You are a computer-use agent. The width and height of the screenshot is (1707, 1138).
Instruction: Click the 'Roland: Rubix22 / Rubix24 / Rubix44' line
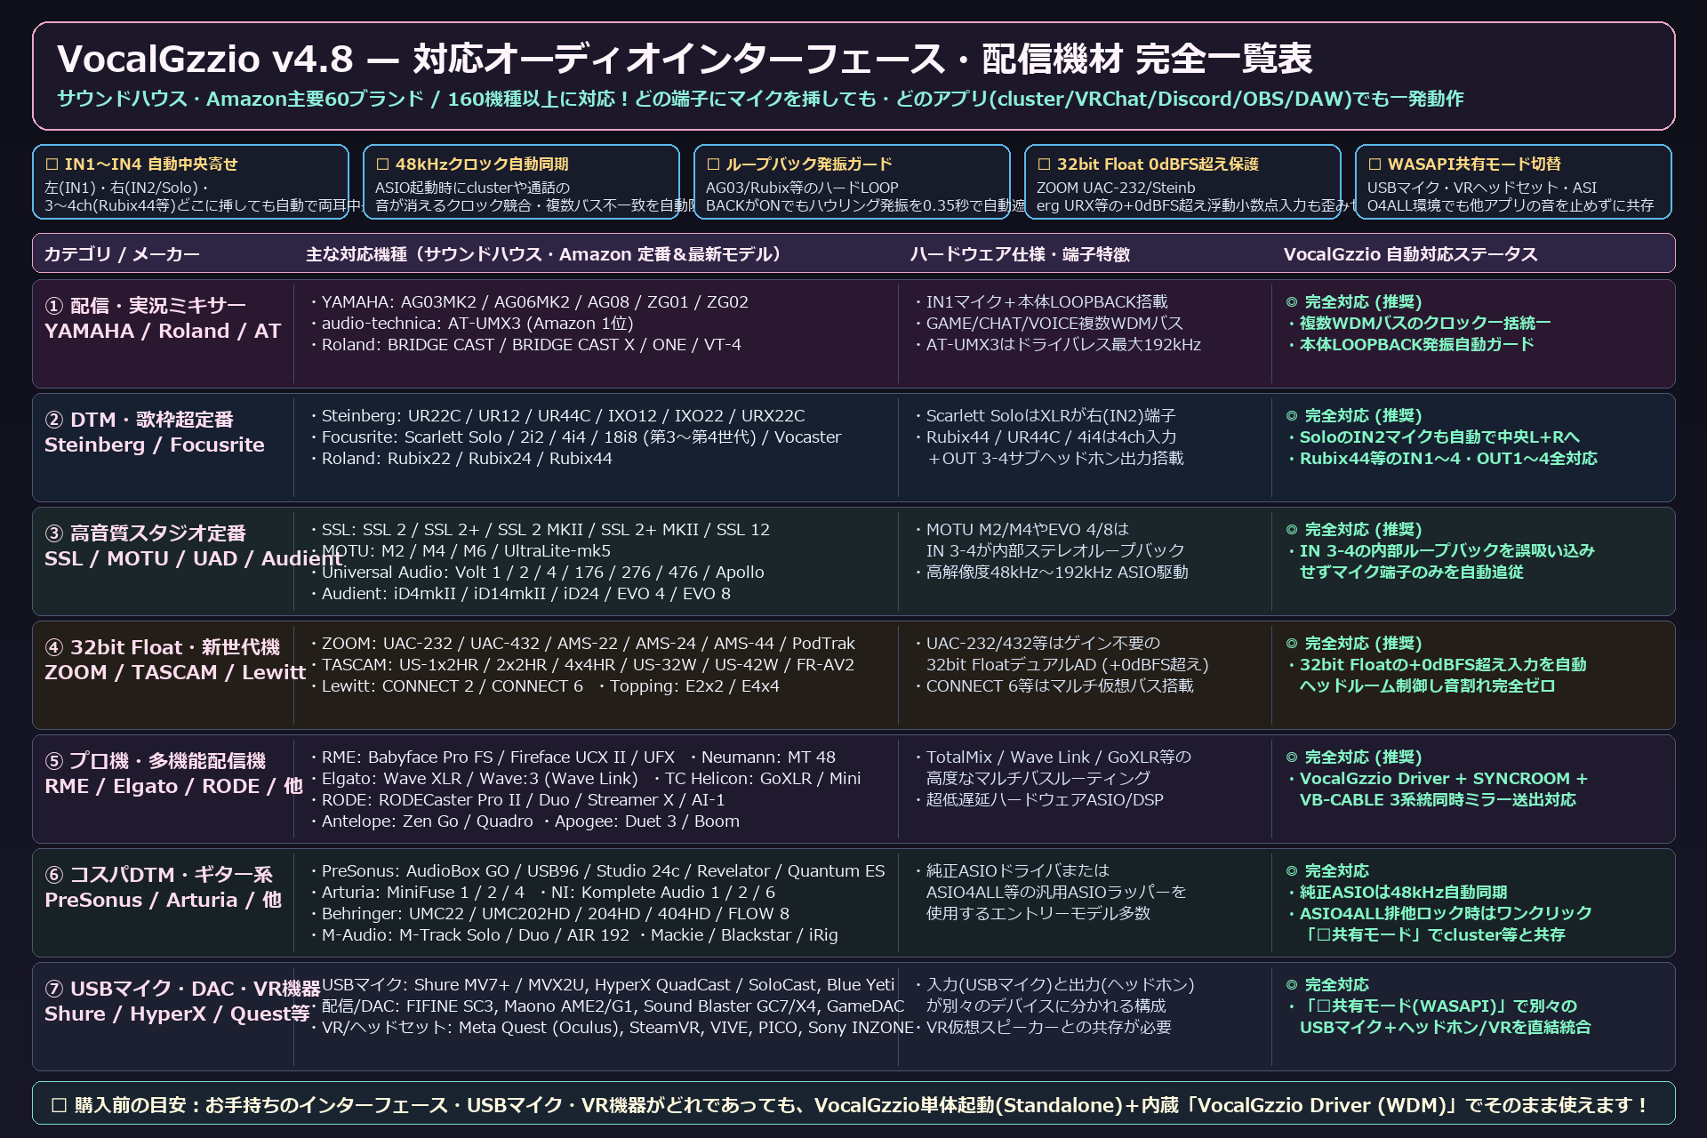coord(461,459)
